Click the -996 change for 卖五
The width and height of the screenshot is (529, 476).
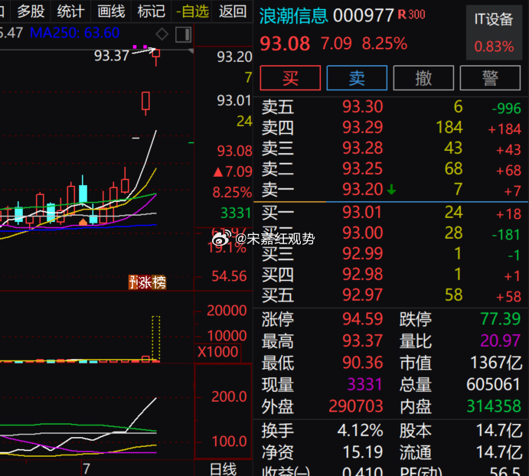[x=506, y=109]
